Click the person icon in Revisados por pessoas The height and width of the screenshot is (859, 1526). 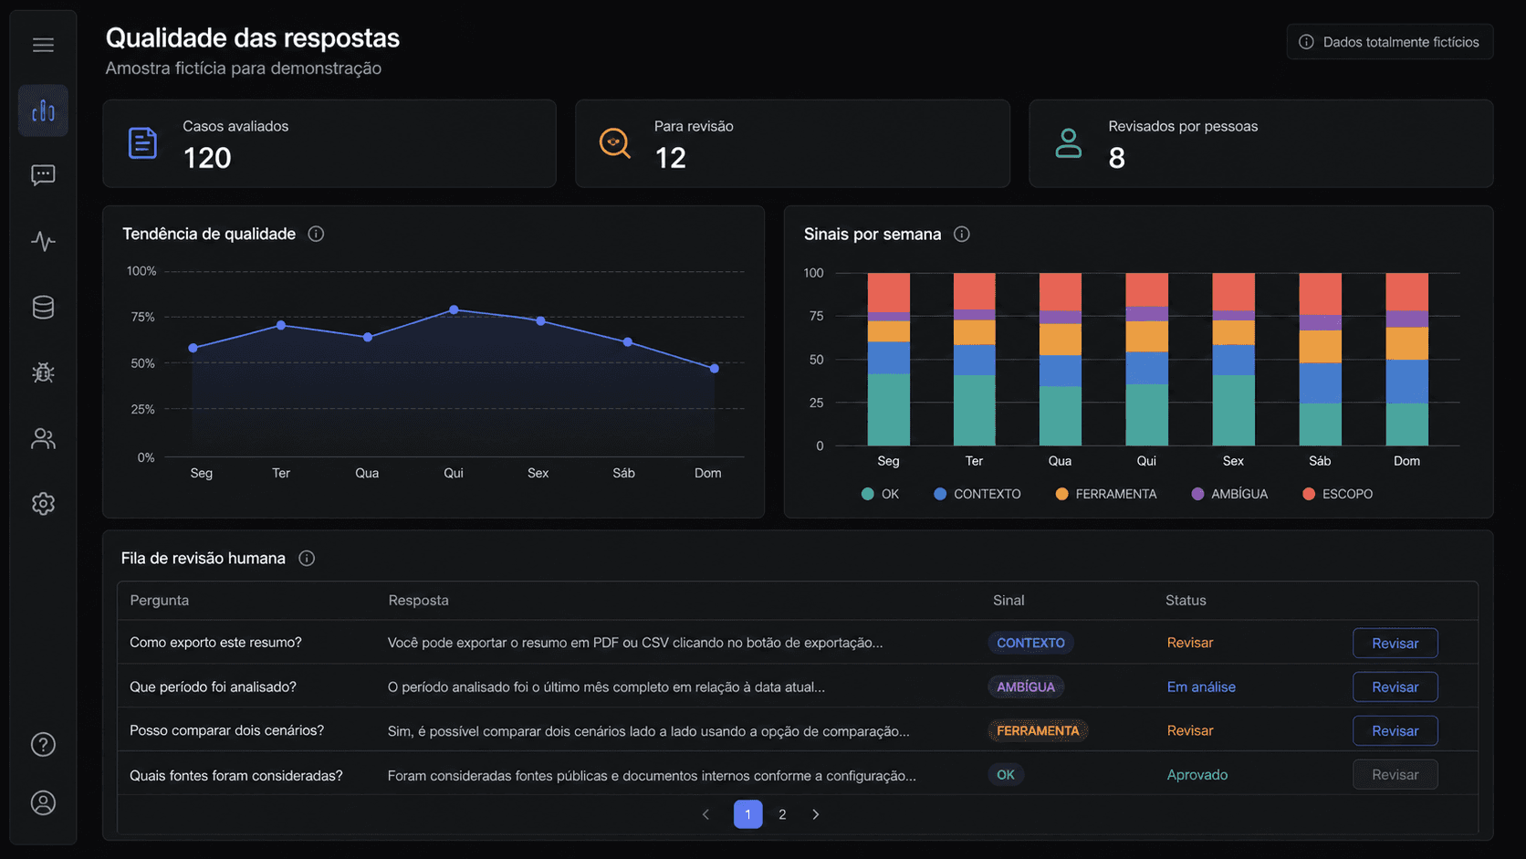tap(1068, 143)
